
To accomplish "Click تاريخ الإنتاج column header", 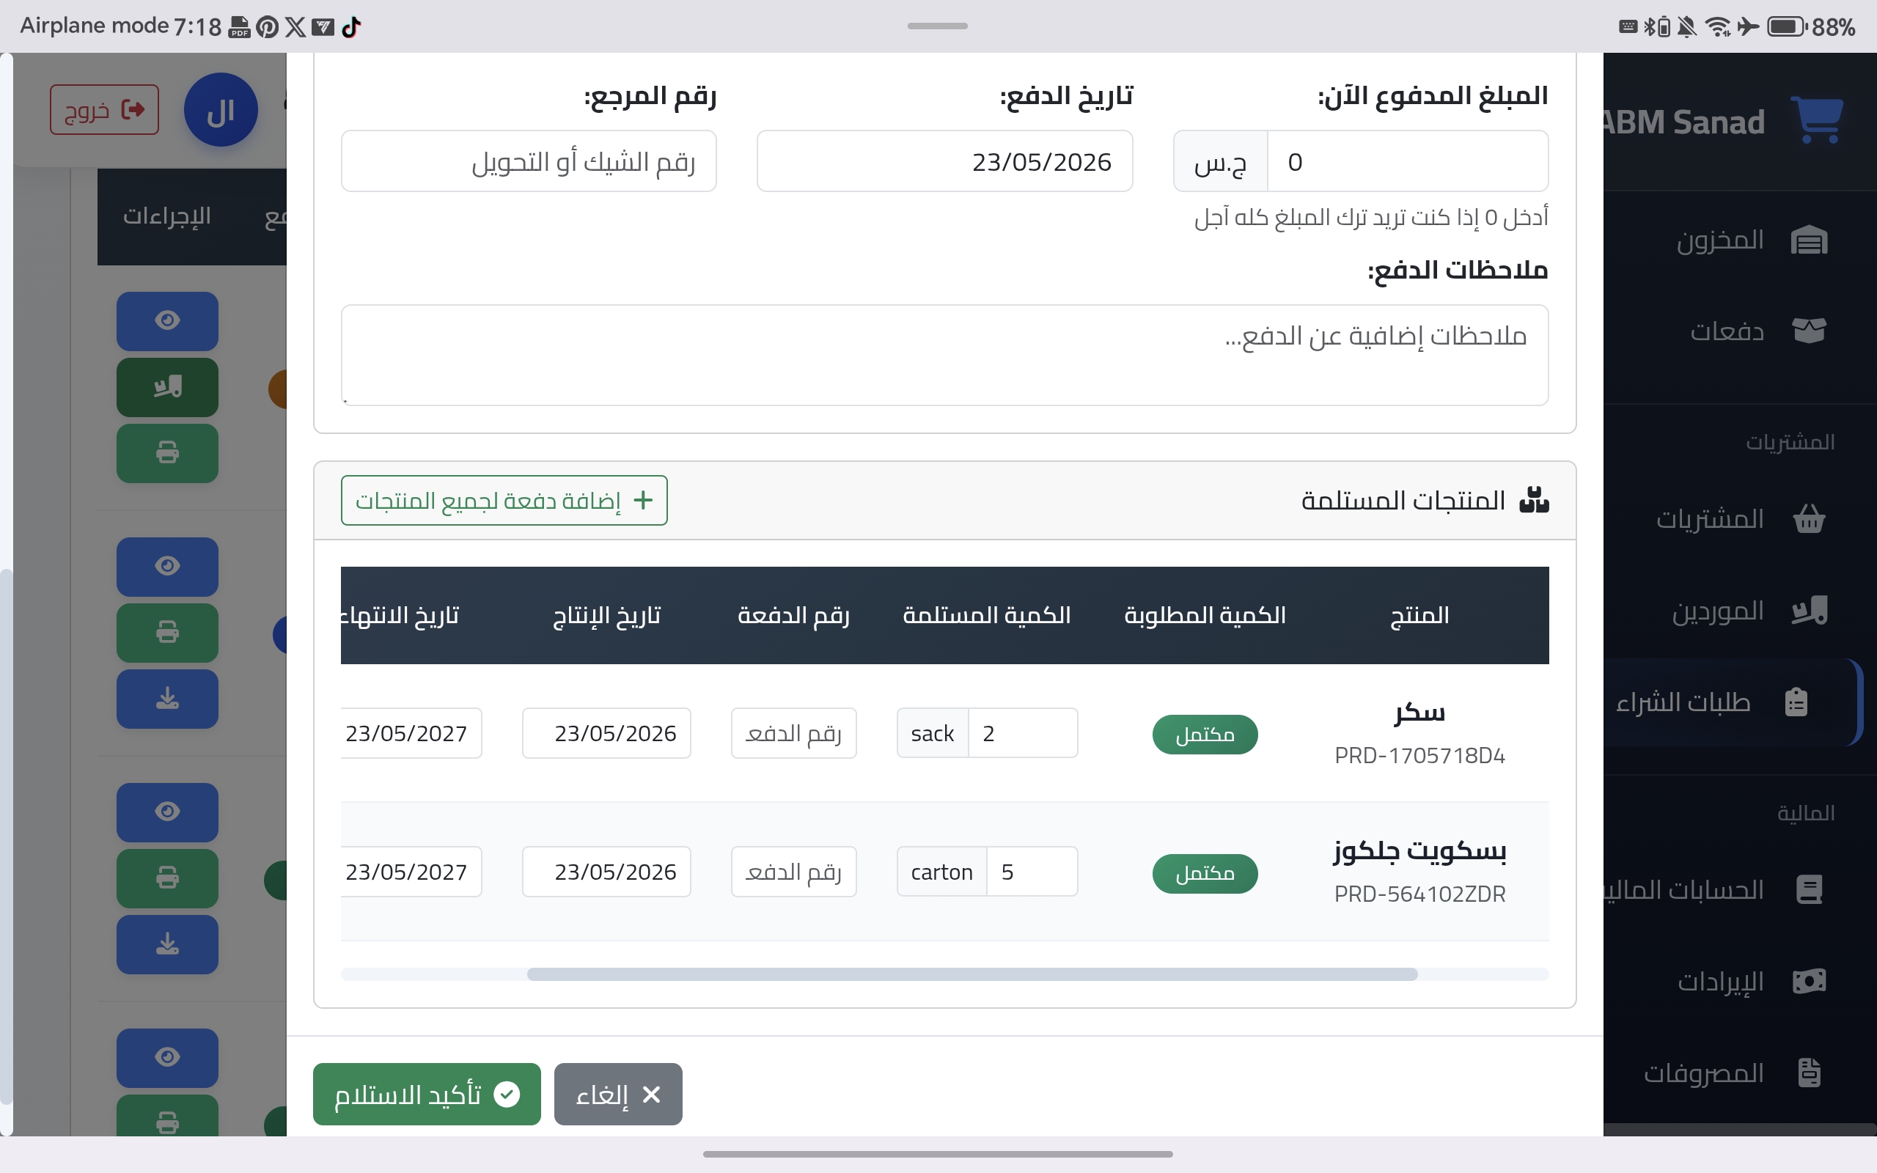I will pyautogui.click(x=606, y=615).
